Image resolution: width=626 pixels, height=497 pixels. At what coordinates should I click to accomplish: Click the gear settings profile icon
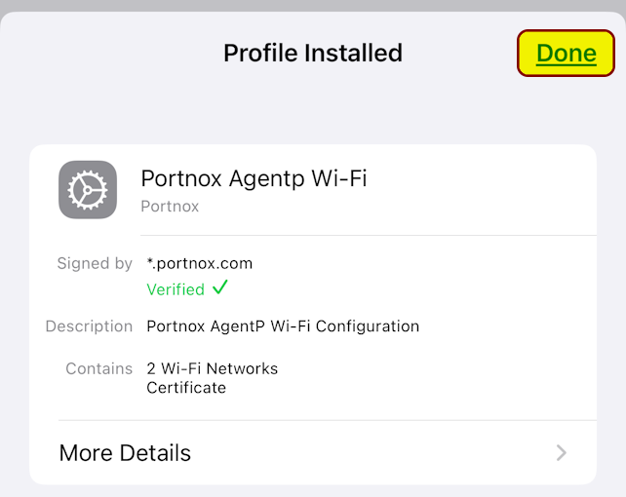click(88, 190)
